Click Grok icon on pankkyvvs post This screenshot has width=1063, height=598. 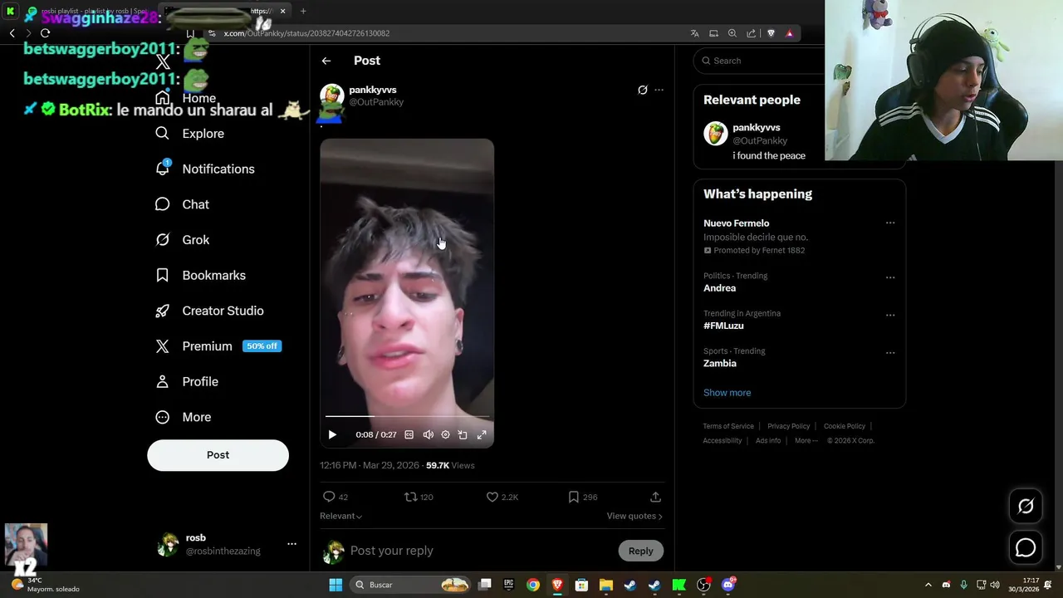(x=642, y=90)
